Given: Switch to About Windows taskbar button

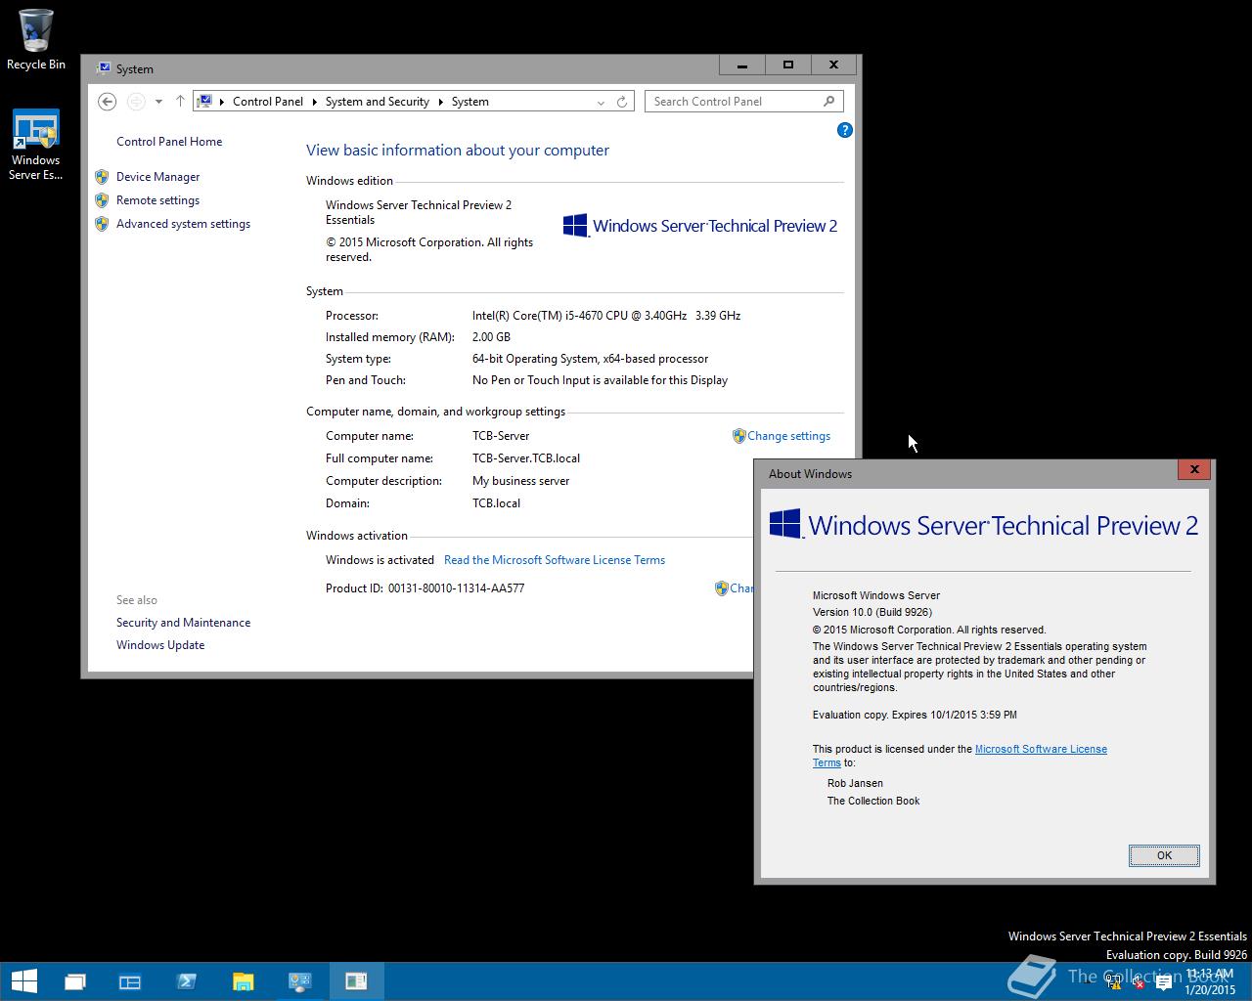Looking at the screenshot, I should (356, 981).
